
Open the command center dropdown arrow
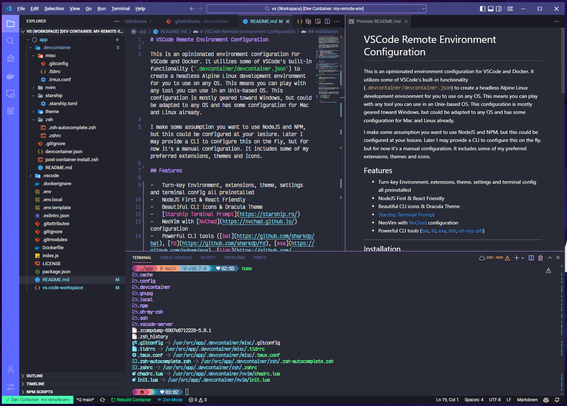pyautogui.click(x=423, y=9)
